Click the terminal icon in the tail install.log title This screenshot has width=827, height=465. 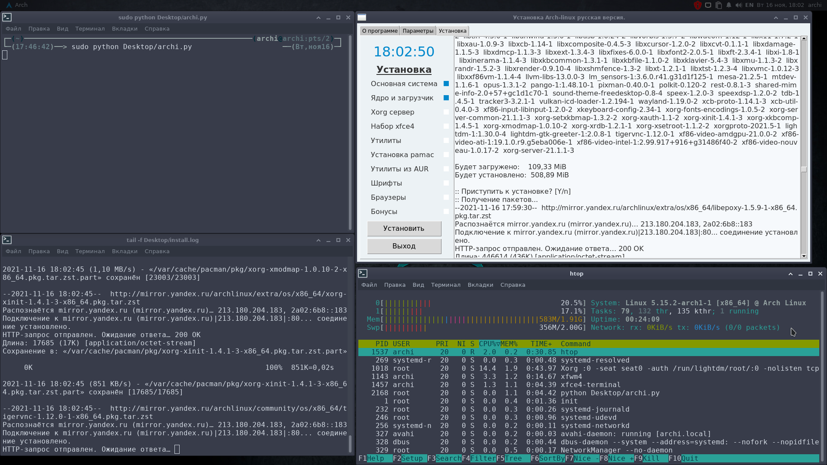coord(6,240)
